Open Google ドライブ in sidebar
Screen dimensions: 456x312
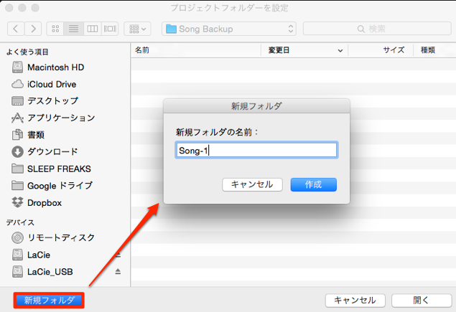tap(52, 186)
